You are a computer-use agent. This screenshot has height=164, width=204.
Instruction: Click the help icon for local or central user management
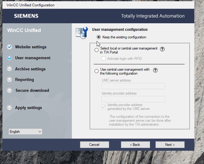pos(162,49)
